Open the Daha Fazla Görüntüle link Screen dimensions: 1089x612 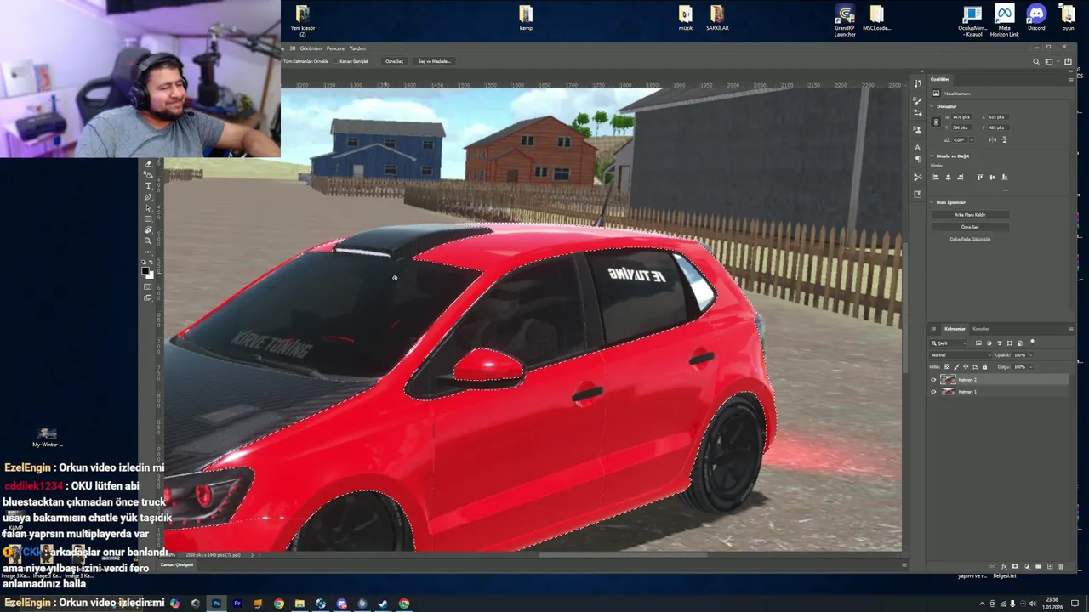pyautogui.click(x=970, y=240)
